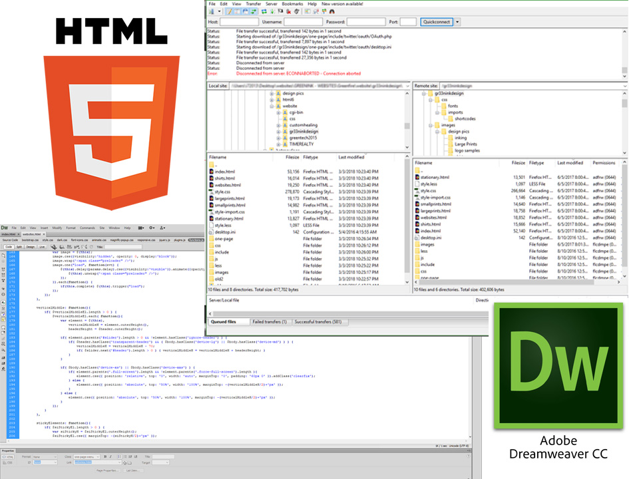This screenshot has height=479, width=639.
Task: Switch to Live view in Dreamweaver
Action: click(42, 247)
